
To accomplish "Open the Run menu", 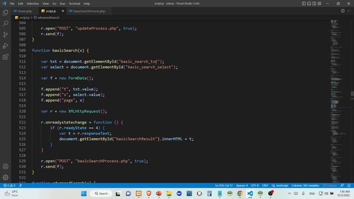I will tap(63, 4).
